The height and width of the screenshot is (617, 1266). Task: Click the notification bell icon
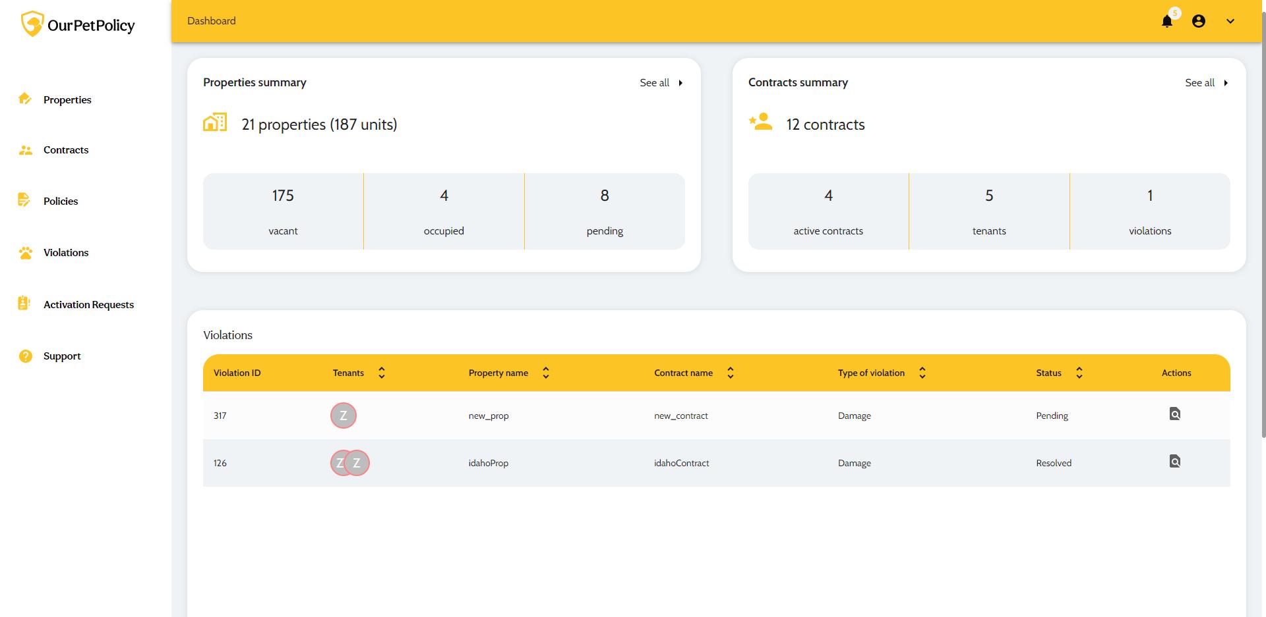[x=1166, y=22]
